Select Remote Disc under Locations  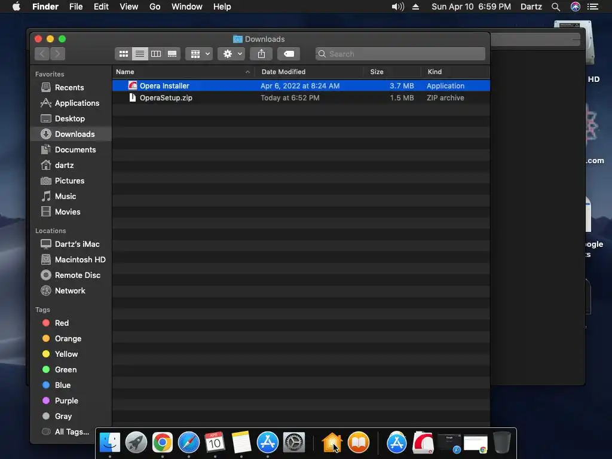(71, 275)
